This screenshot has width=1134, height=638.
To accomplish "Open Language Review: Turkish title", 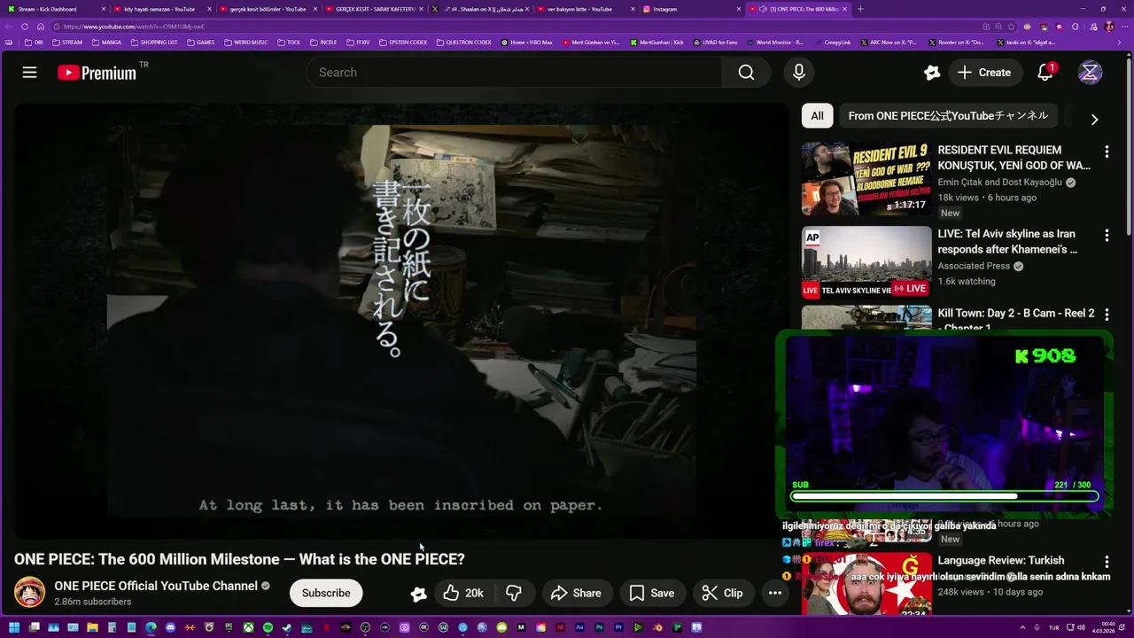I will pyautogui.click(x=1001, y=561).
